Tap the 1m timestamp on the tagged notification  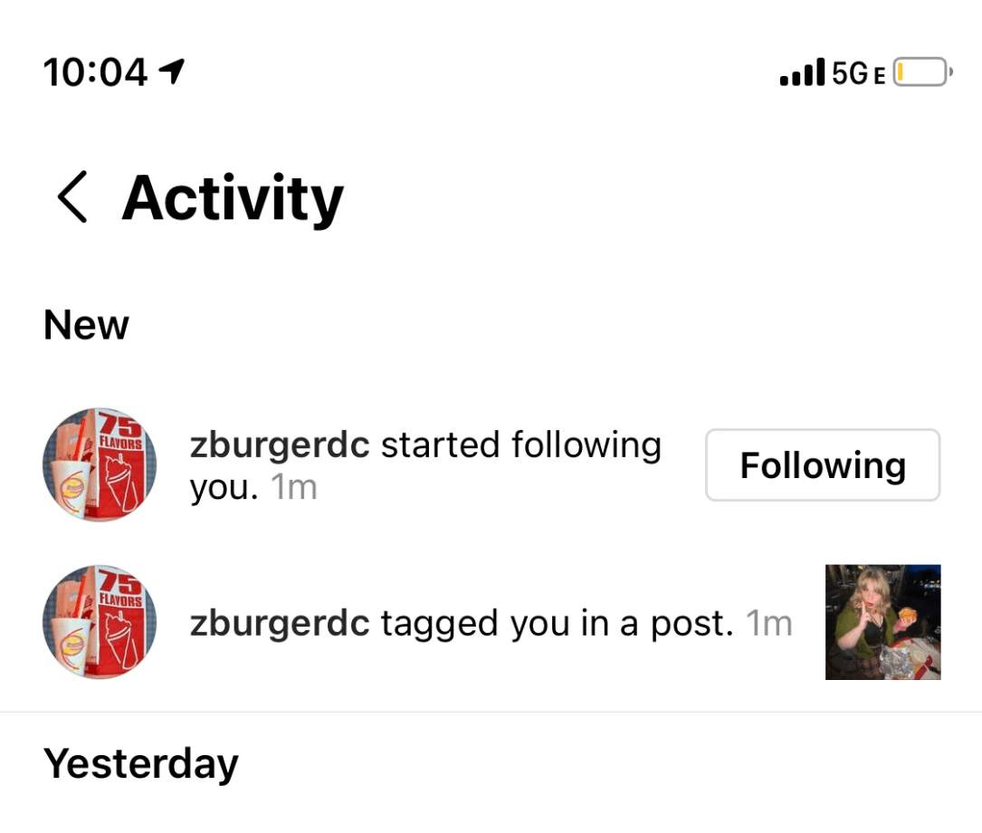(x=769, y=624)
